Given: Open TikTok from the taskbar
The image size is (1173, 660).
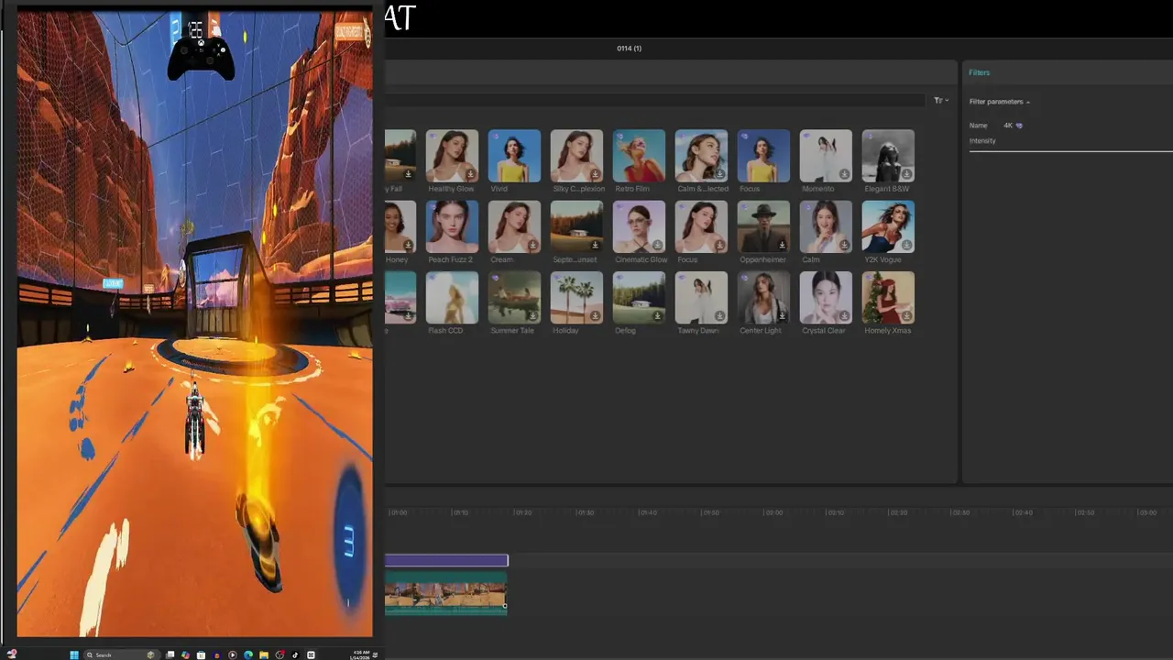Looking at the screenshot, I should click(295, 654).
